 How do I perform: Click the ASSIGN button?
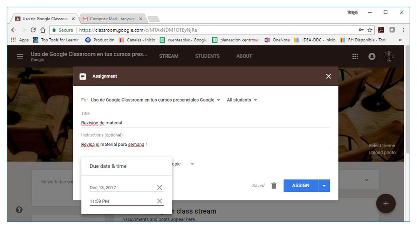301,186
